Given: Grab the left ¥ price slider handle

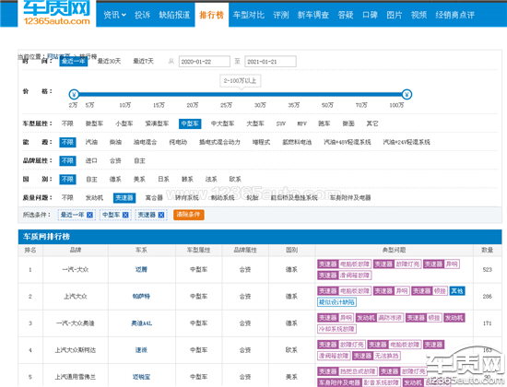Looking at the screenshot, I should pos(74,94).
